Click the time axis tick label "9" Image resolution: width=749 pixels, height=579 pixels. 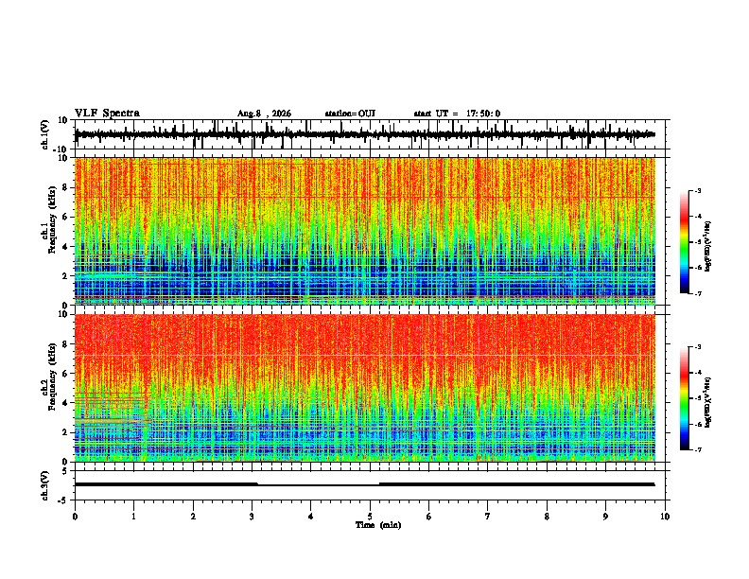pyautogui.click(x=605, y=517)
